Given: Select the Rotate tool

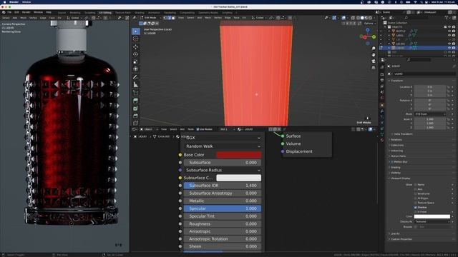Looking at the screenshot, I should click(x=136, y=54).
